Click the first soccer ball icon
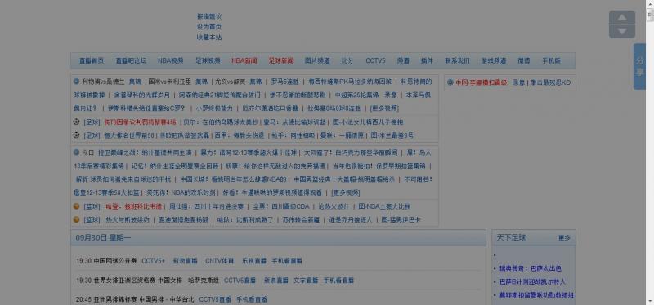The height and width of the screenshot is (305, 654). (x=76, y=122)
